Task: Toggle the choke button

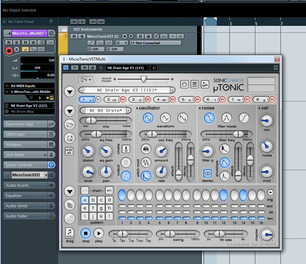Action: [x=126, y=149]
